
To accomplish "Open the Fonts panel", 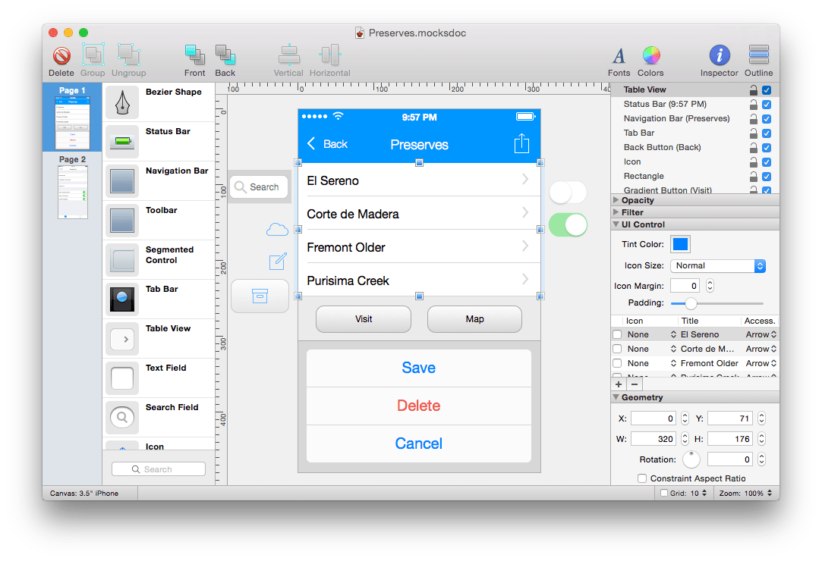I will [619, 61].
